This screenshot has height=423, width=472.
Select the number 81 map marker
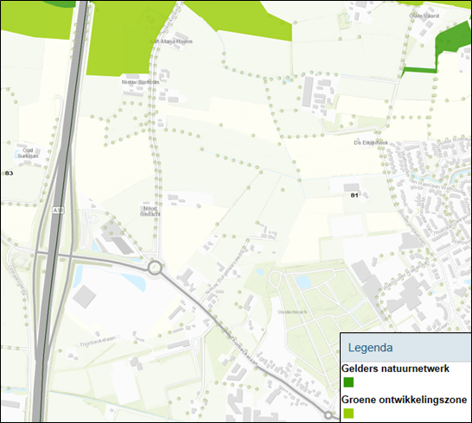click(x=354, y=195)
